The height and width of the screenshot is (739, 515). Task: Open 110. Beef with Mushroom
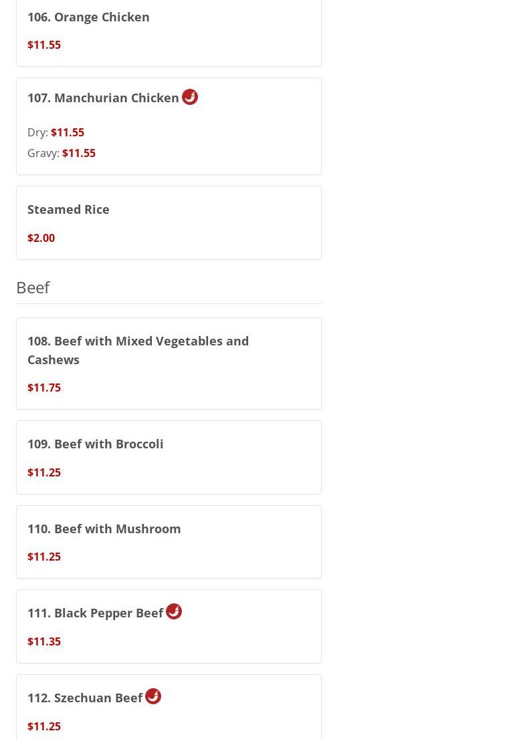(x=104, y=529)
